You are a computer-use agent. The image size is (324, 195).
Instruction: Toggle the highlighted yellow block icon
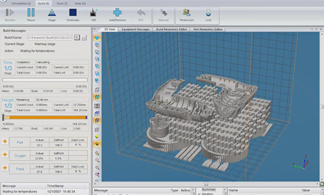coord(97,144)
